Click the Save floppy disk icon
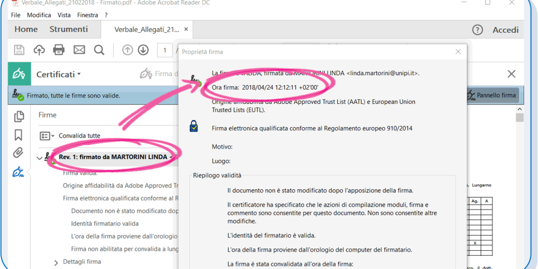 (x=19, y=50)
